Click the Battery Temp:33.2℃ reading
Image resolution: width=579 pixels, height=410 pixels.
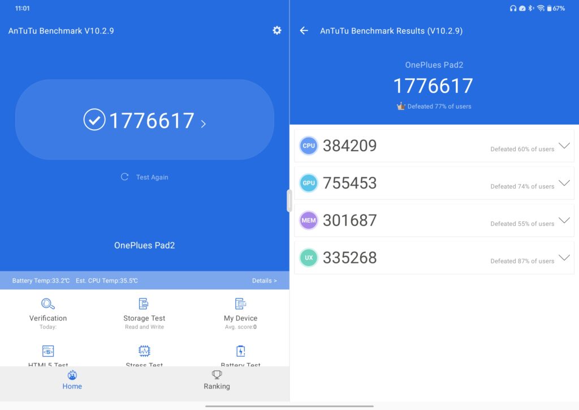pyautogui.click(x=41, y=281)
